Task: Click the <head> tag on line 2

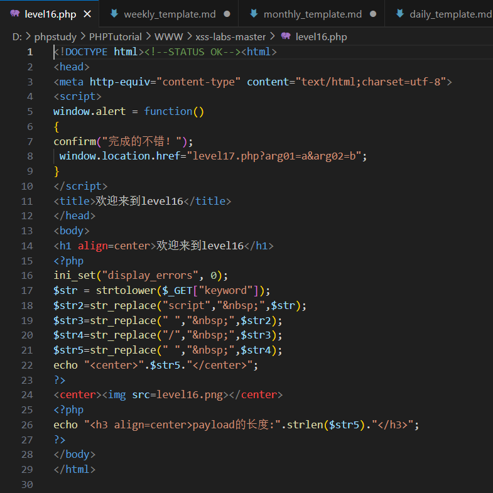Action: [72, 67]
